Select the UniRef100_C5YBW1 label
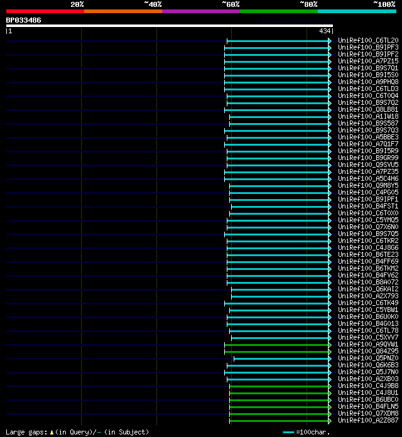 pyautogui.click(x=368, y=310)
